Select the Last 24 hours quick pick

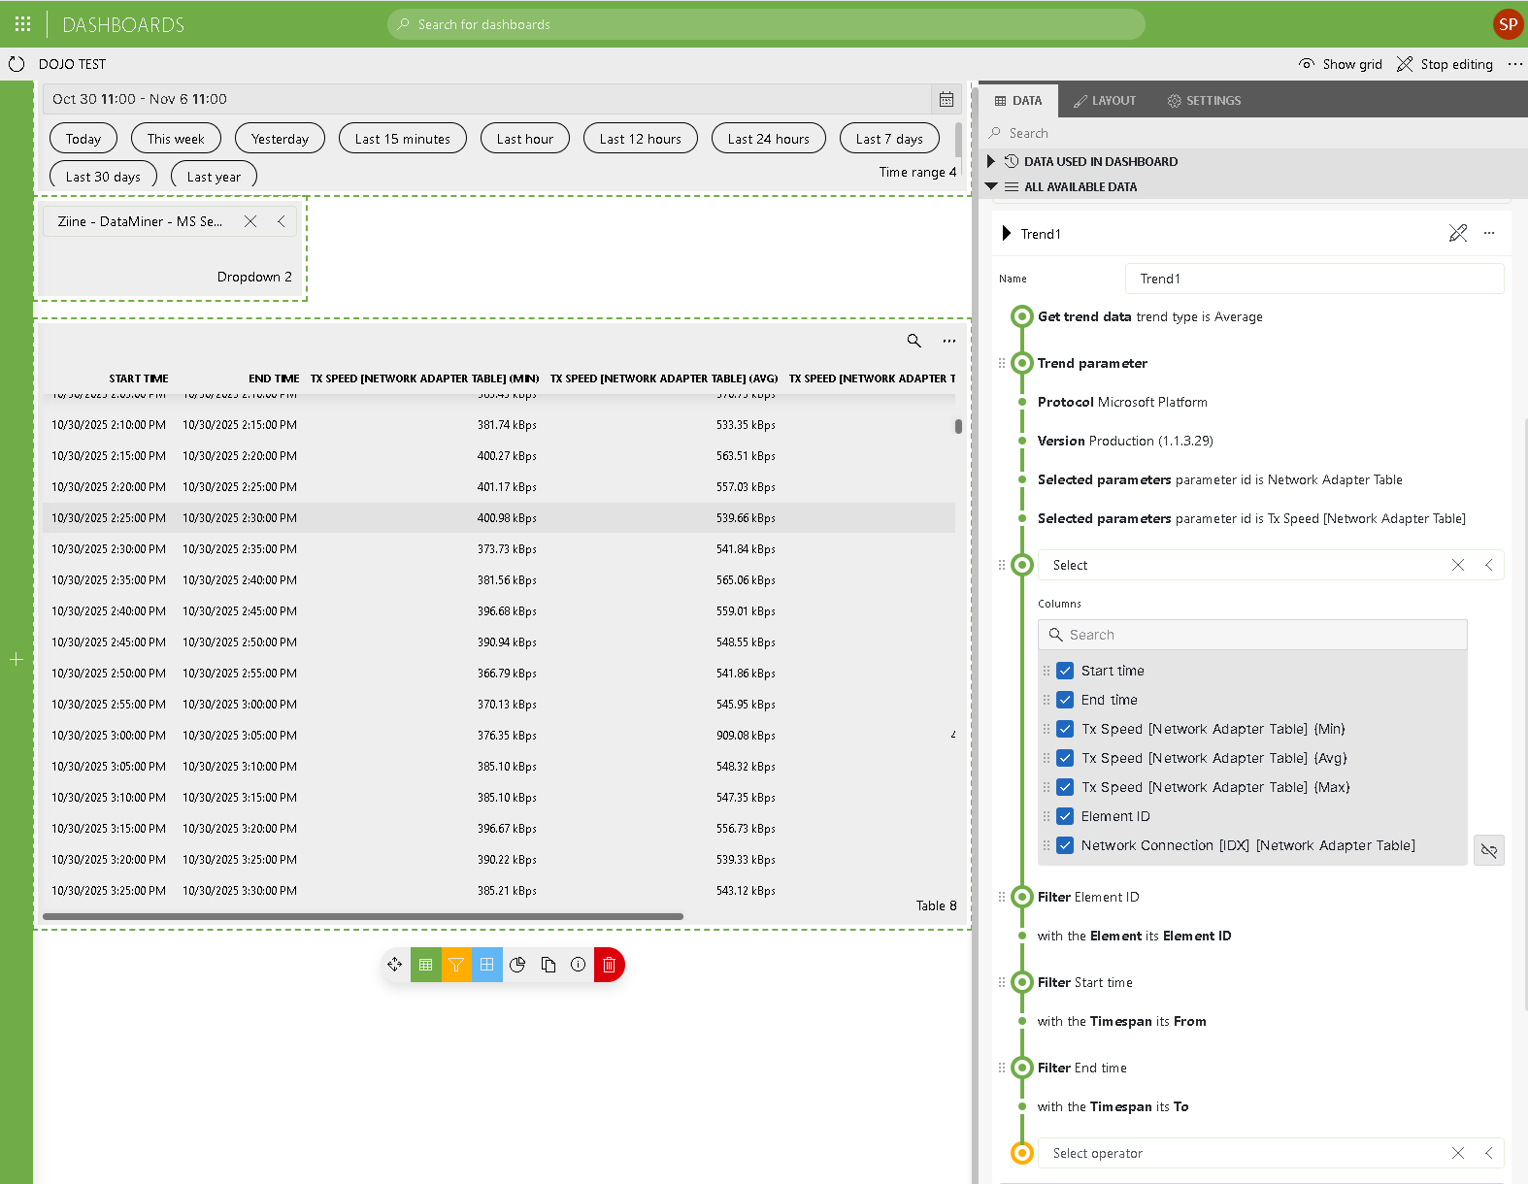pyautogui.click(x=768, y=139)
